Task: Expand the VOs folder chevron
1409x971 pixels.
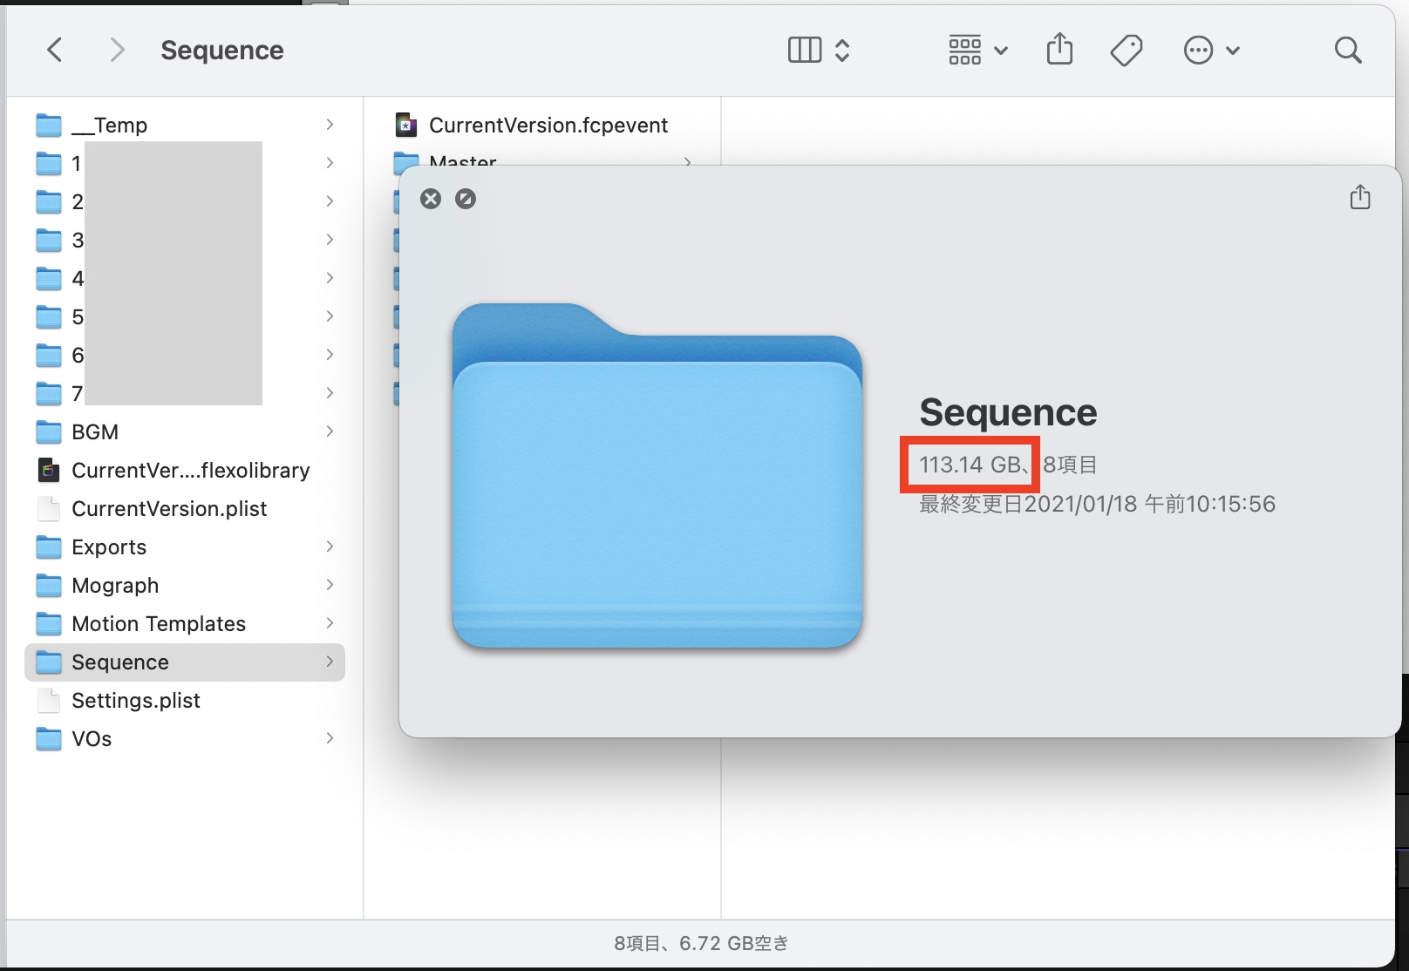Action: [x=330, y=738]
